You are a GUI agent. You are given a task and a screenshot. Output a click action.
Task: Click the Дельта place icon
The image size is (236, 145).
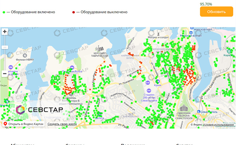pos(99,114)
